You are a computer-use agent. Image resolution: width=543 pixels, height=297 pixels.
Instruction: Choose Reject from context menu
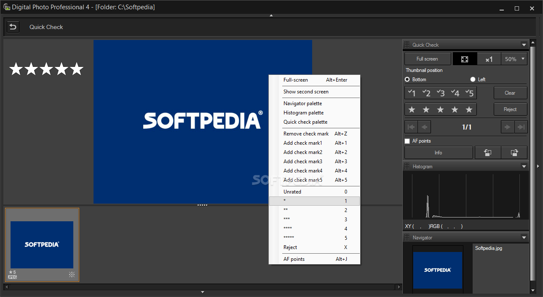click(x=315, y=247)
